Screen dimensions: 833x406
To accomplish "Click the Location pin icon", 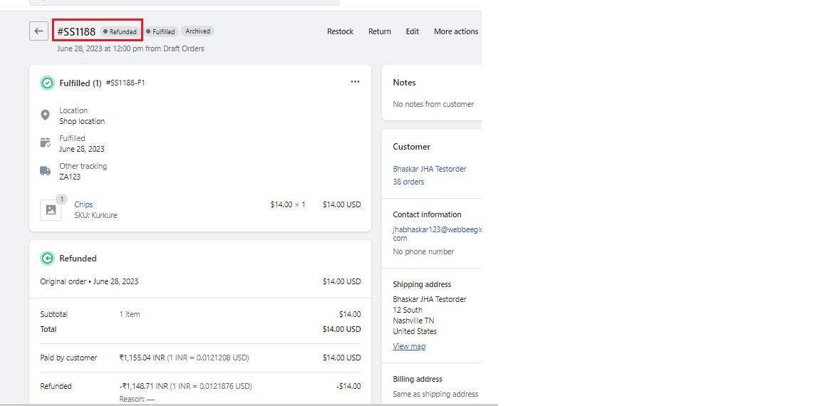I will pos(45,115).
